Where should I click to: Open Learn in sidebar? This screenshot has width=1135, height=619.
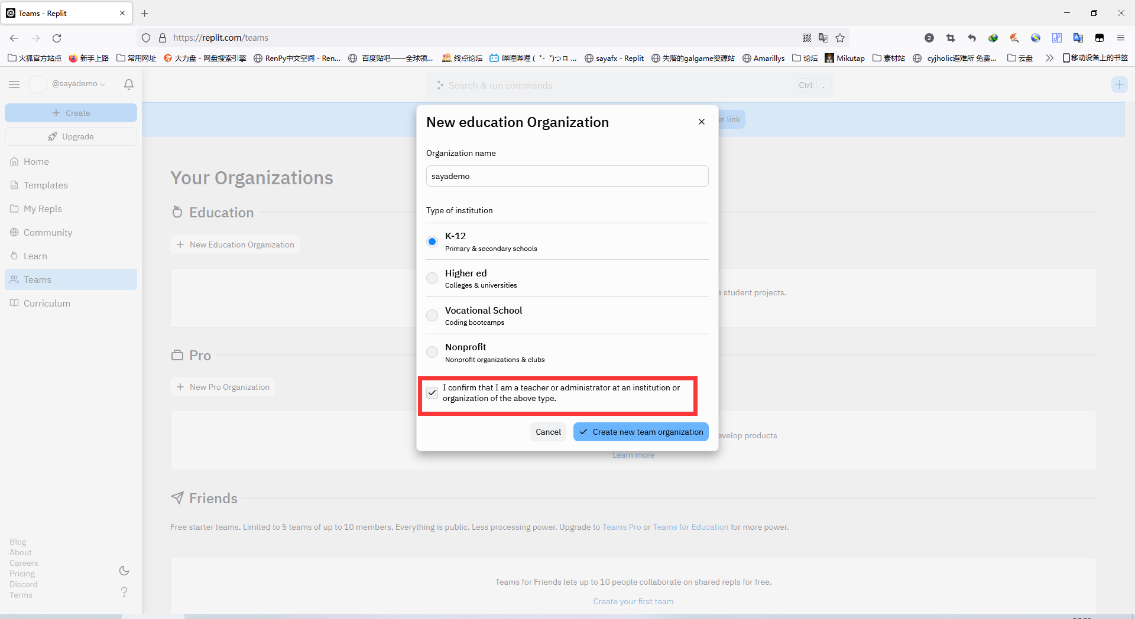click(71, 256)
